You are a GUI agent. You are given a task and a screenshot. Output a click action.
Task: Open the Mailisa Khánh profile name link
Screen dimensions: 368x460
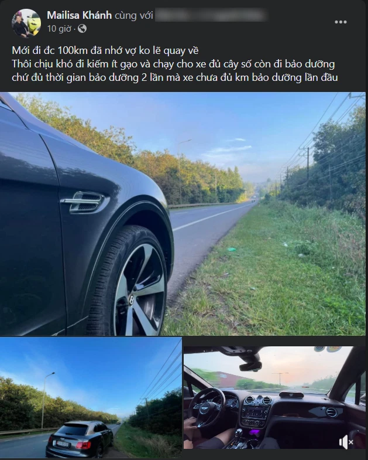[x=79, y=15]
